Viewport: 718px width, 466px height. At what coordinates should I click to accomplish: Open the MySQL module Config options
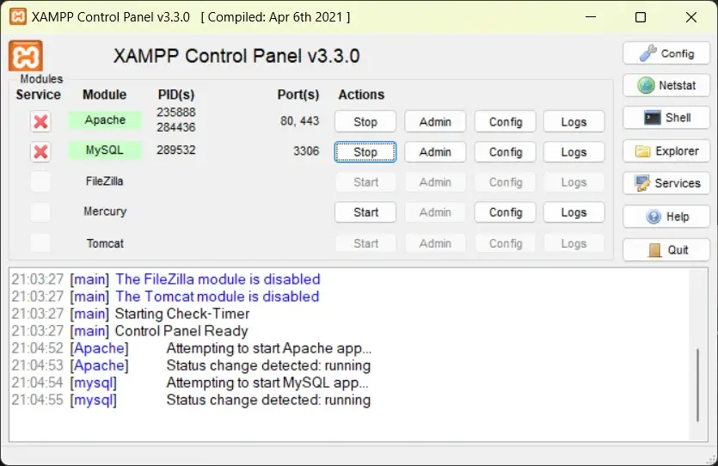click(x=506, y=152)
